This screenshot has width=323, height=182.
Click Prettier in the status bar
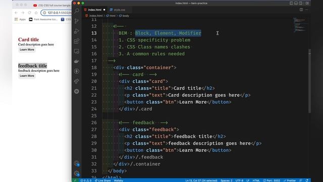point(290,180)
